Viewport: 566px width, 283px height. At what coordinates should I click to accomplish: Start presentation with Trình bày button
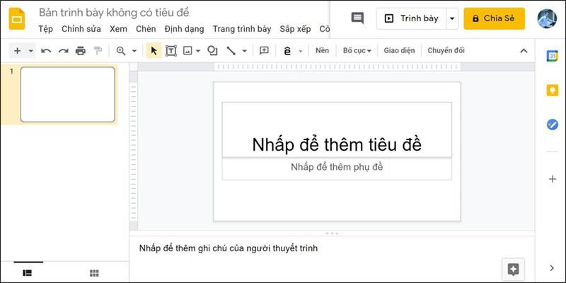point(411,18)
